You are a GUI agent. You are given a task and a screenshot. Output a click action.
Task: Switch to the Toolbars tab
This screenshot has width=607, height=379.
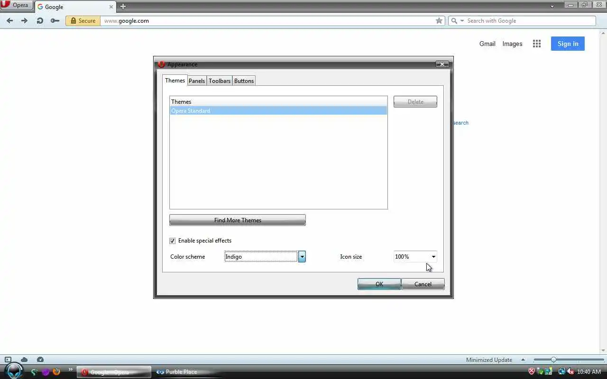[220, 81]
